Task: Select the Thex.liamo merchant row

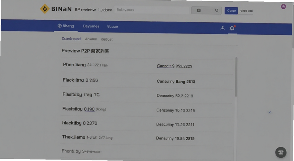Action: click(x=147, y=138)
